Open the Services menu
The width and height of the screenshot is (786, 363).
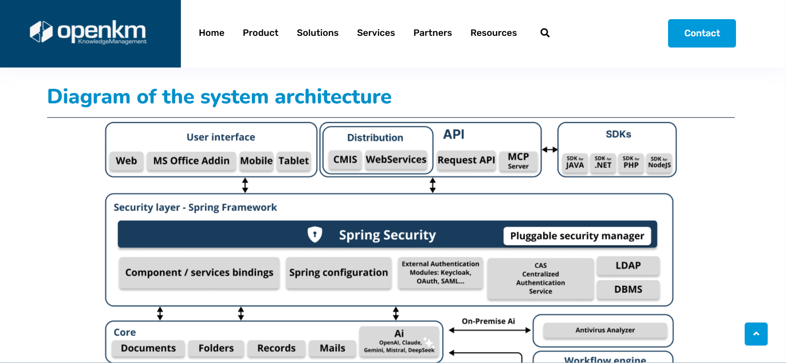pyautogui.click(x=376, y=33)
